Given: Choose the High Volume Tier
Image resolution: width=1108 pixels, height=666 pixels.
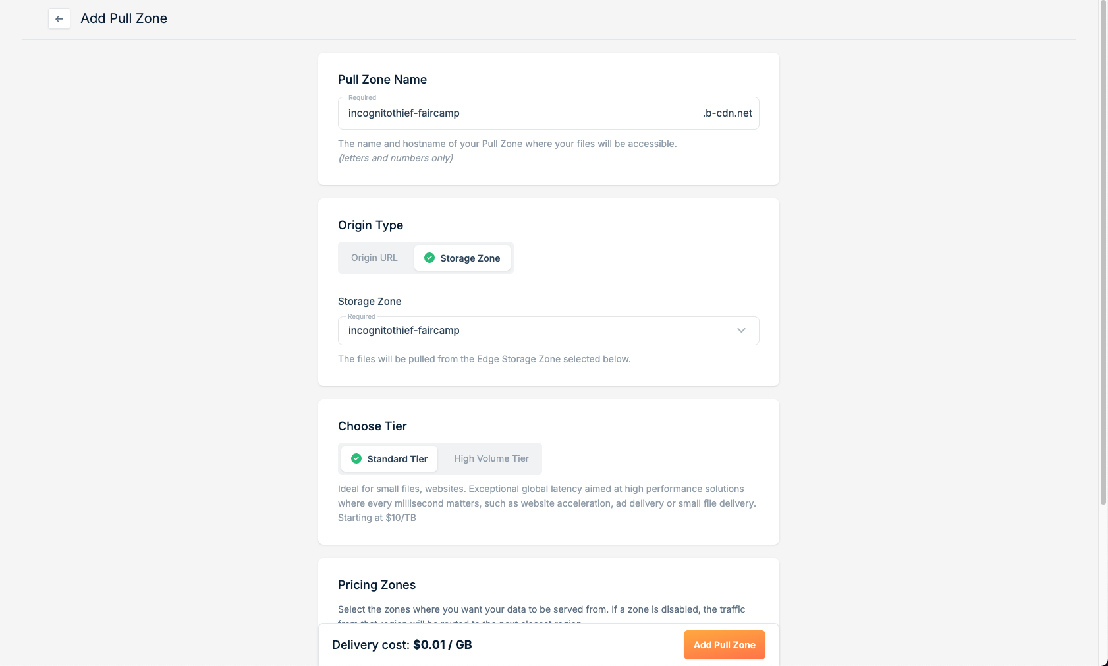Looking at the screenshot, I should click(491, 458).
